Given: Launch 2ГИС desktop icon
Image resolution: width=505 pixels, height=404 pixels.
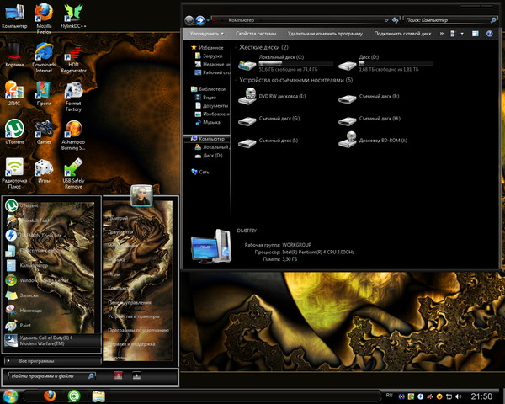Looking at the screenshot, I should point(14,93).
